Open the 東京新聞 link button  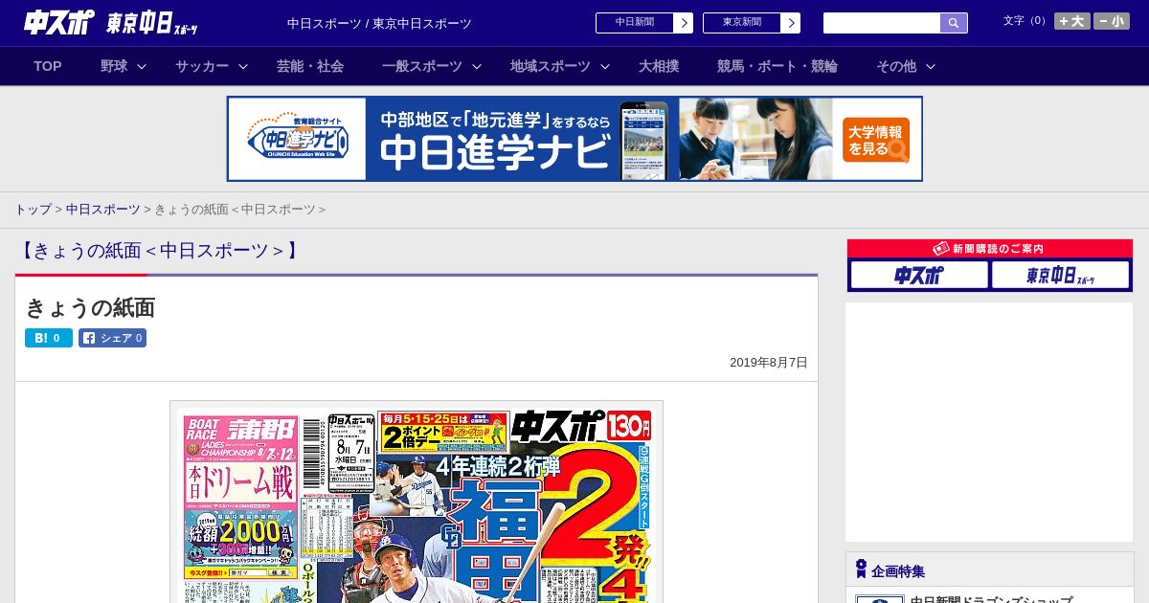click(742, 23)
